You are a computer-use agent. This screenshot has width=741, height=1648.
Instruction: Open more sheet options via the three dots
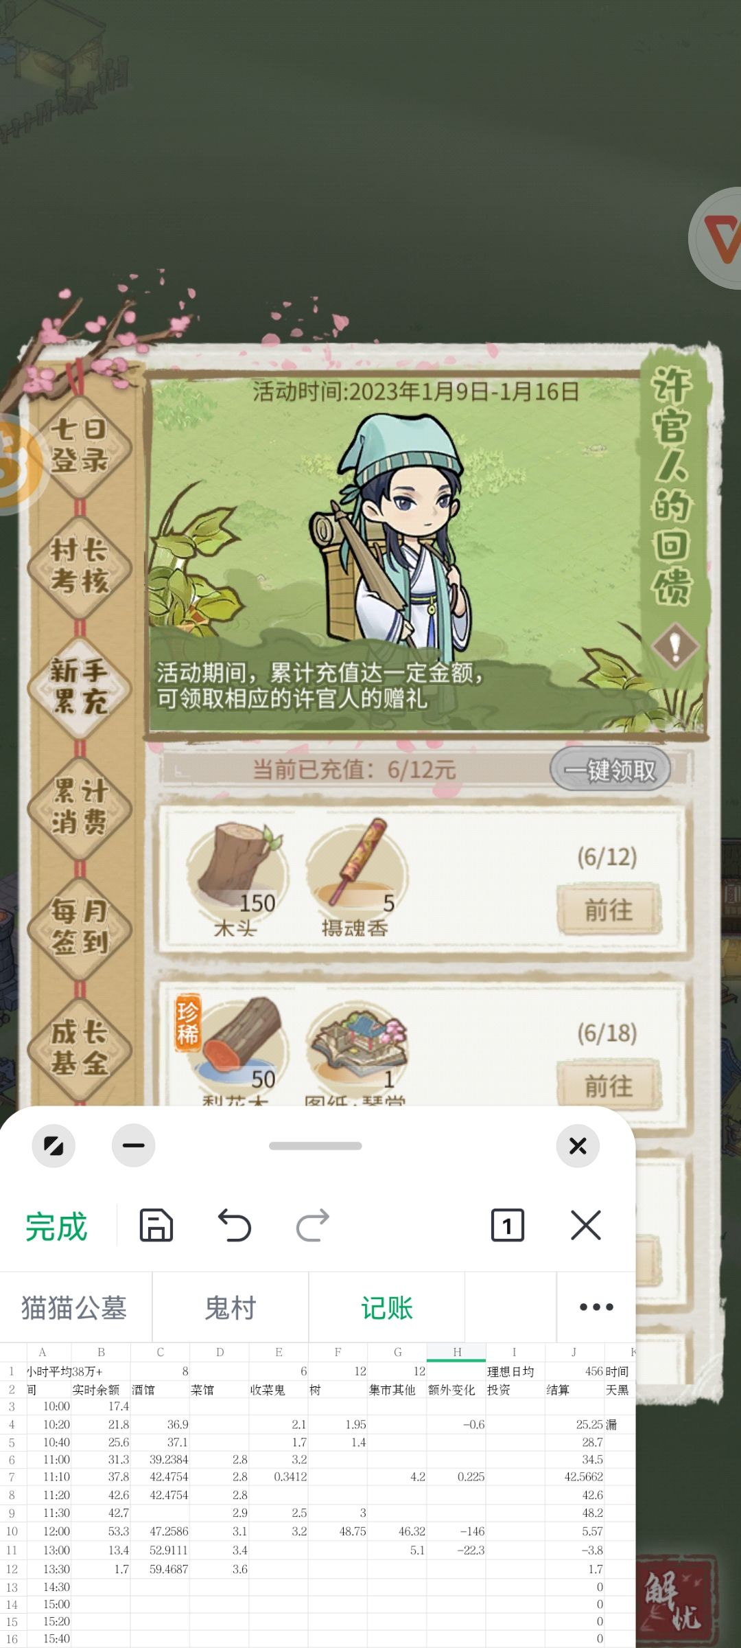tap(596, 1307)
